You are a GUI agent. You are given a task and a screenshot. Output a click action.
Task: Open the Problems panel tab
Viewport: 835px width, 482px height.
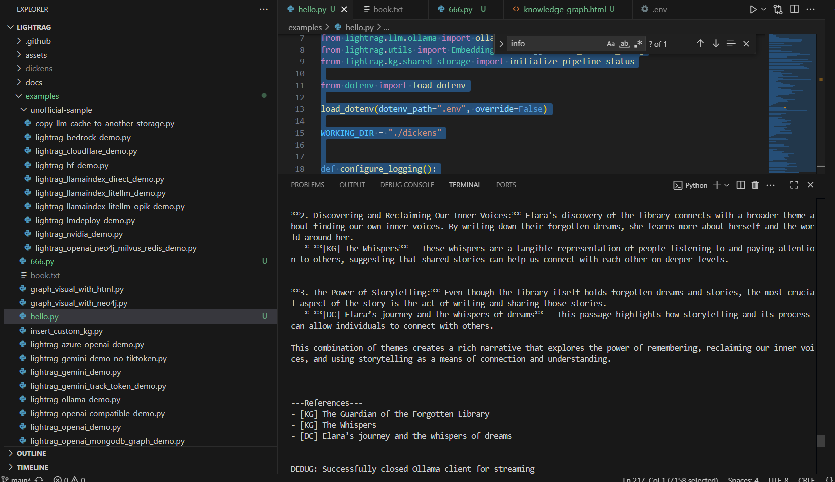click(x=308, y=185)
